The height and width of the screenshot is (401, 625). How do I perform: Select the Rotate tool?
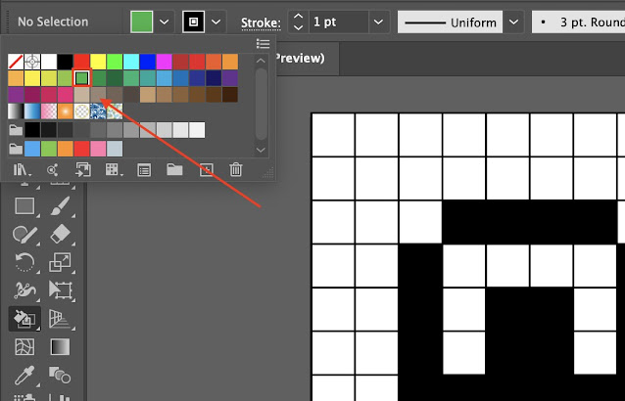pos(24,262)
